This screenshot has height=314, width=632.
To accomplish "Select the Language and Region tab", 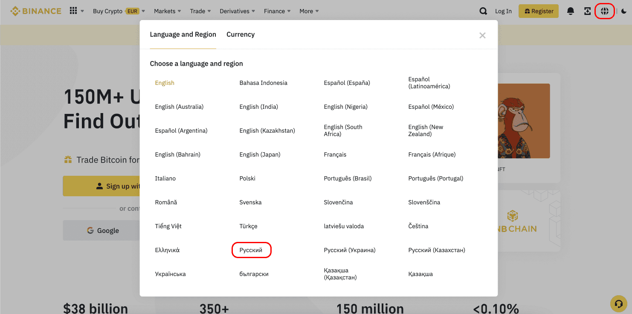I will (183, 35).
